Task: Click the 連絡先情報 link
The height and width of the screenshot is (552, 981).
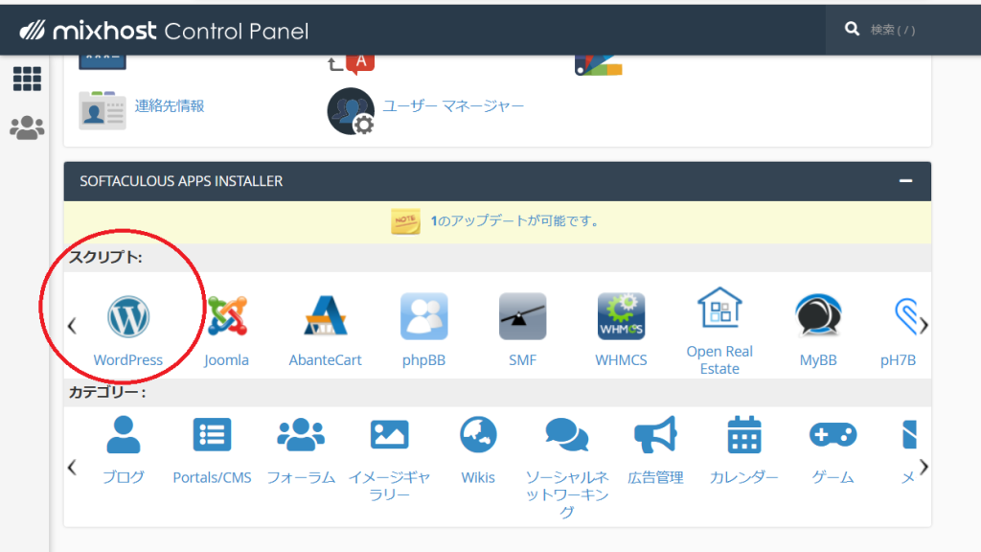Action: coord(169,106)
